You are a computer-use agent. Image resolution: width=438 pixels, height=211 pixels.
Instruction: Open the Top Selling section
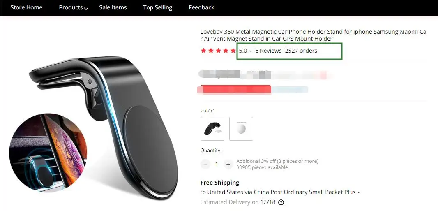coord(157,8)
